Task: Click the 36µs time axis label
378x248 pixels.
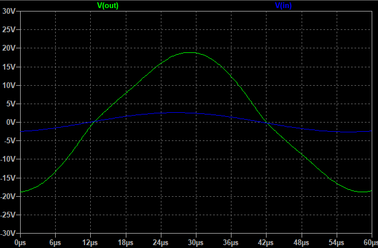Action: point(231,243)
